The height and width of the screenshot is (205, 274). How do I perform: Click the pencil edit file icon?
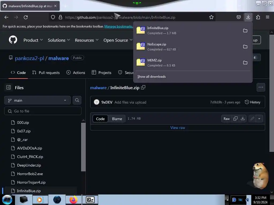252,119
